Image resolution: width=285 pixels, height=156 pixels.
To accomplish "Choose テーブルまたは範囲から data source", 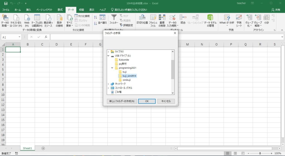I will point(37,21).
